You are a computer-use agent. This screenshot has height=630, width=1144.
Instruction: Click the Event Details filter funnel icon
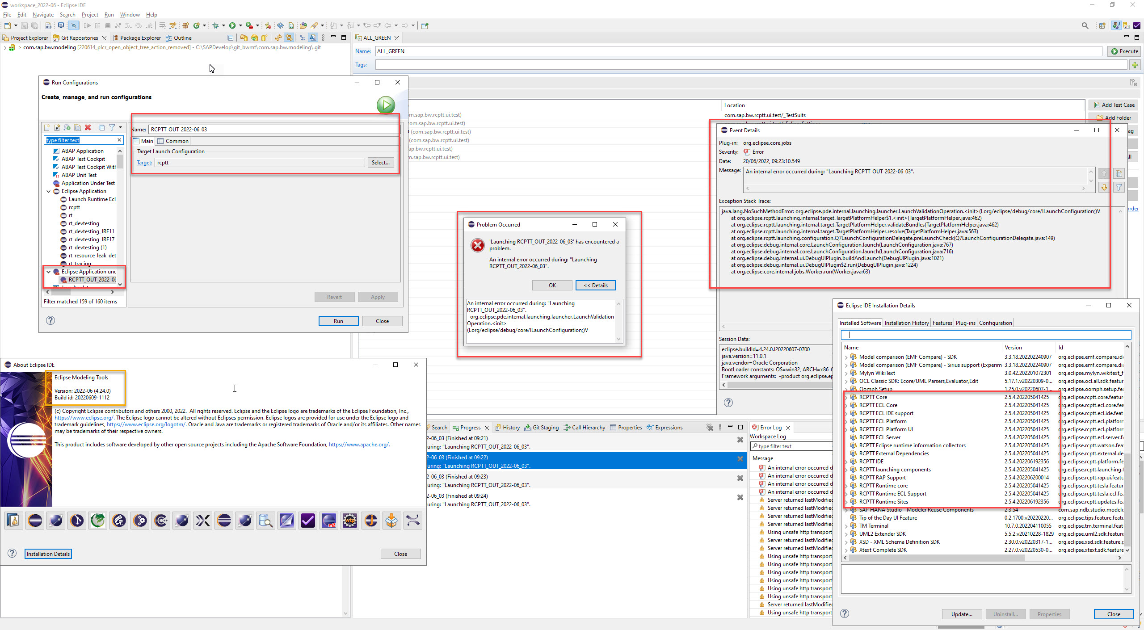[1119, 187]
